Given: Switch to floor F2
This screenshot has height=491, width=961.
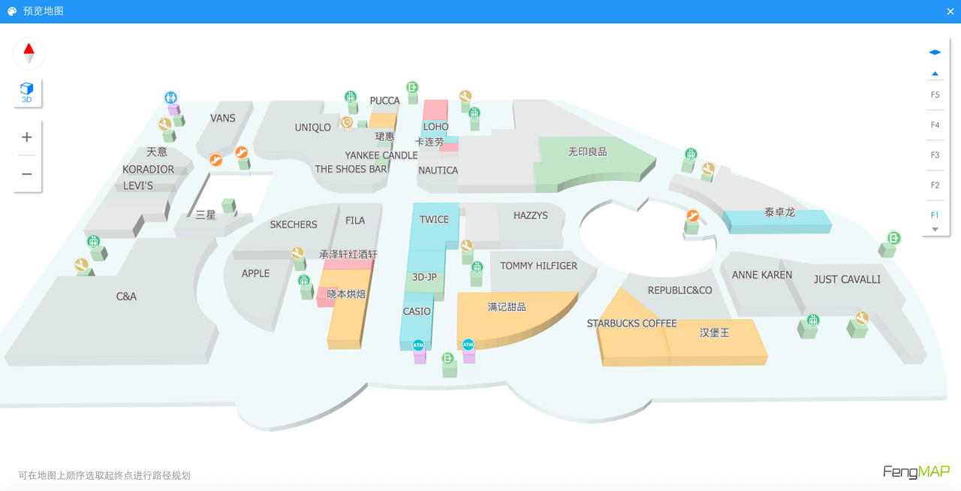Looking at the screenshot, I should pyautogui.click(x=935, y=185).
